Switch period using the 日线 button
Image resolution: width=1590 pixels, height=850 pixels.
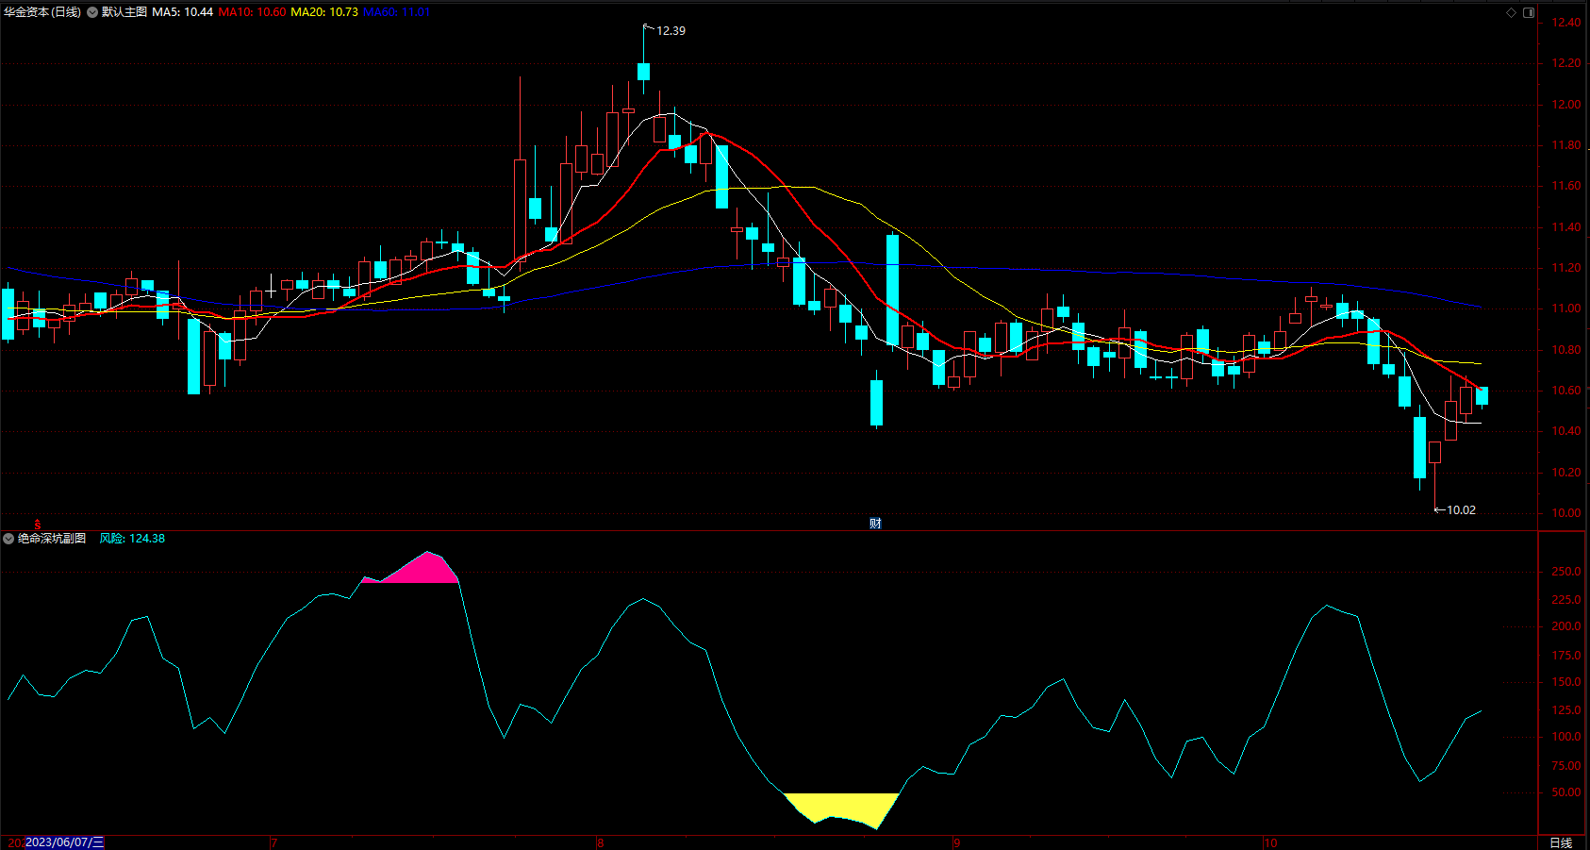pos(1561,842)
